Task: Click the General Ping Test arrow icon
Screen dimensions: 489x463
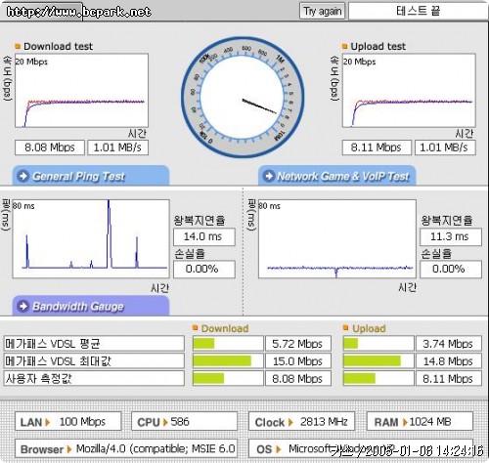Action: pyautogui.click(x=23, y=176)
